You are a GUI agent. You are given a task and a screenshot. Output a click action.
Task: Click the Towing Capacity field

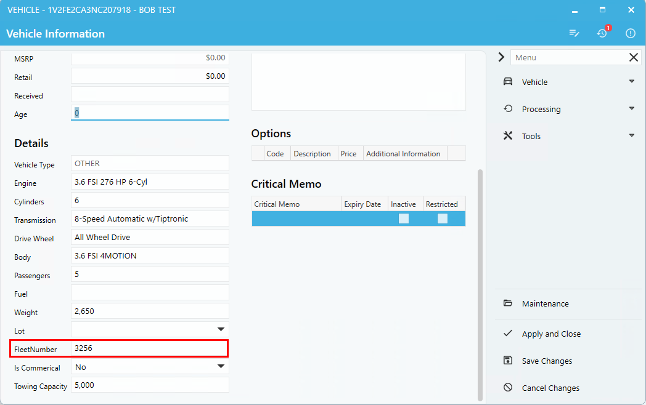coord(149,385)
